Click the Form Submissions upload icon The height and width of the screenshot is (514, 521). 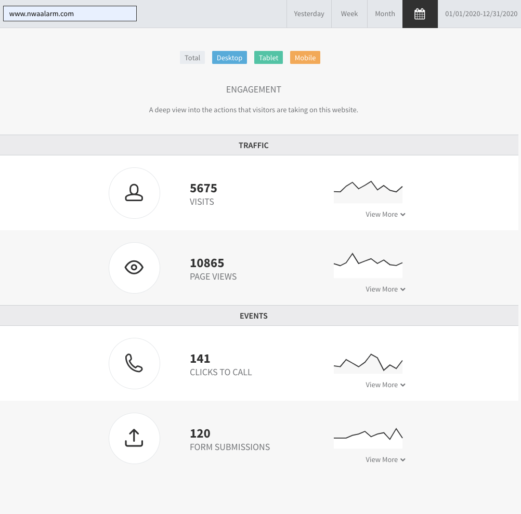(x=134, y=438)
